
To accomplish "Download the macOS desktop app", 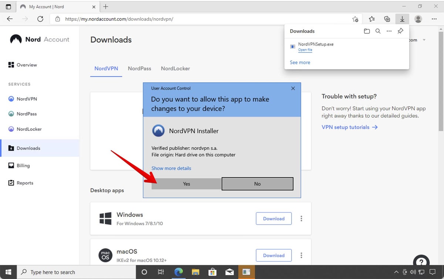I will click(x=274, y=255).
